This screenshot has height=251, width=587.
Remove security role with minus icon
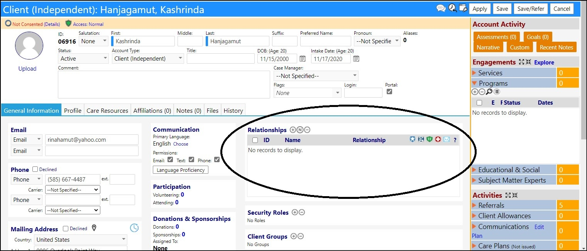(302, 212)
